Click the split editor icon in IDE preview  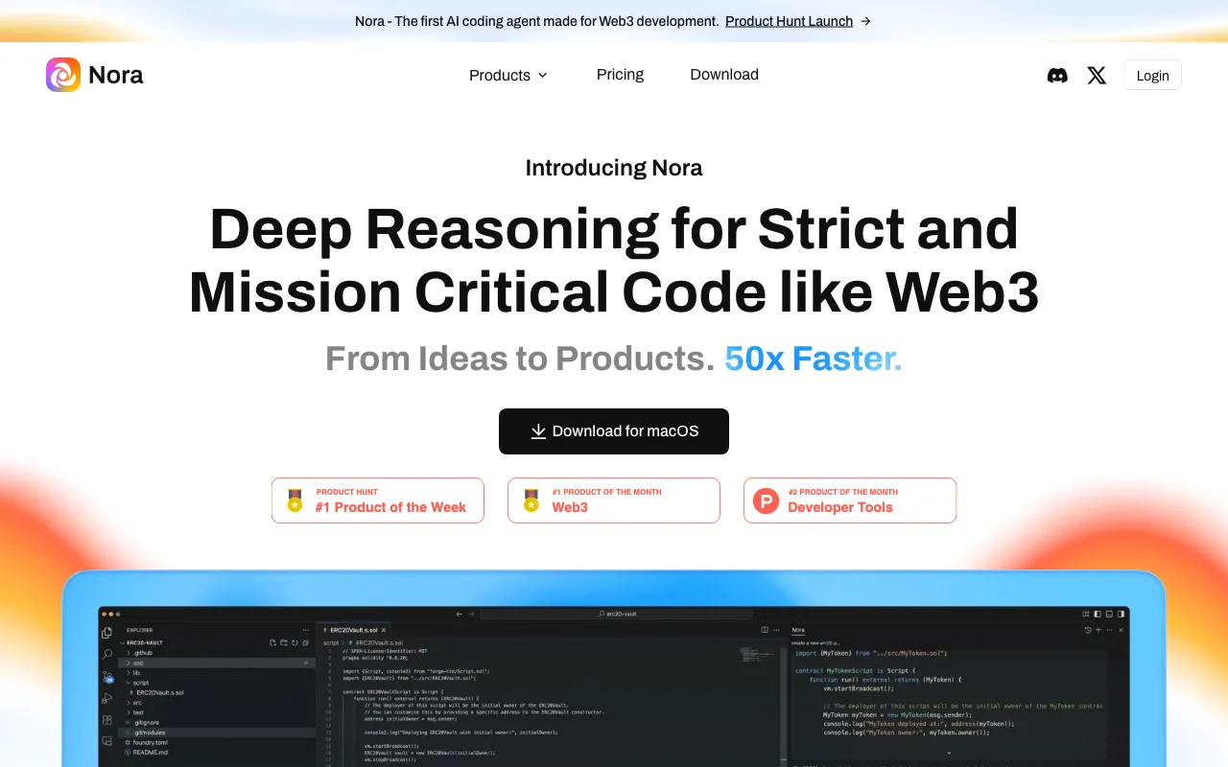(765, 630)
